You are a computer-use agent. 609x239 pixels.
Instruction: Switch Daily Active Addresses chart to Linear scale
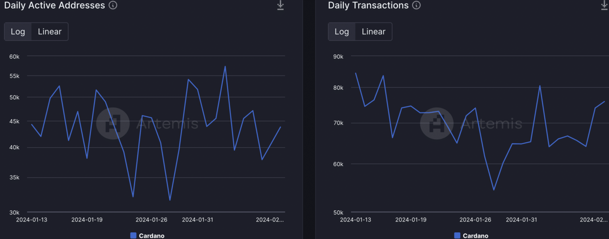50,32
